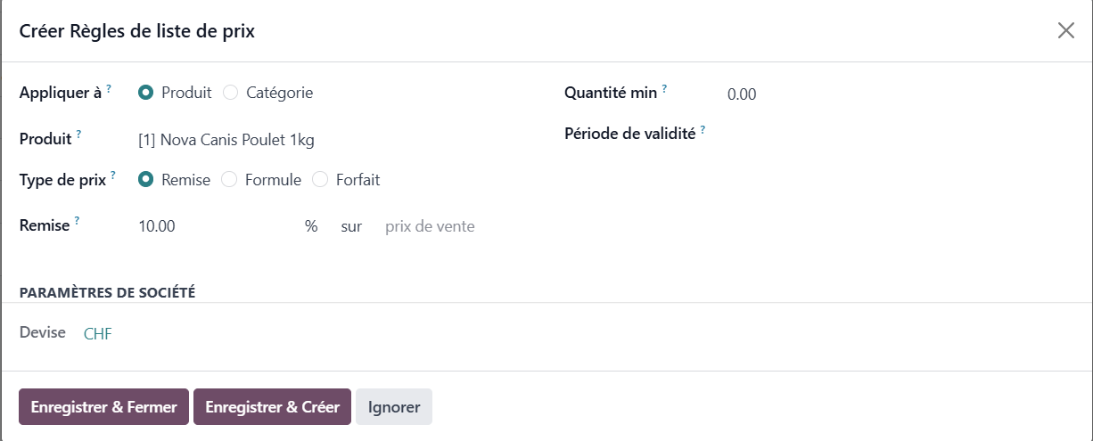Click help icon next to Remise label
Screen dimensions: 1093x441
(x=77, y=221)
